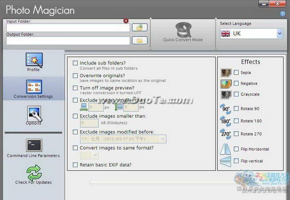This screenshot has height=200, width=290.
Task: Click the Quick Convert Mode label
Action: tap(183, 40)
